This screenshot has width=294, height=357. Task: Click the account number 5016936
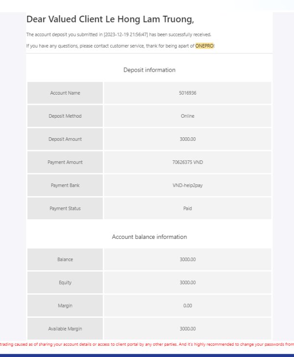tap(187, 93)
